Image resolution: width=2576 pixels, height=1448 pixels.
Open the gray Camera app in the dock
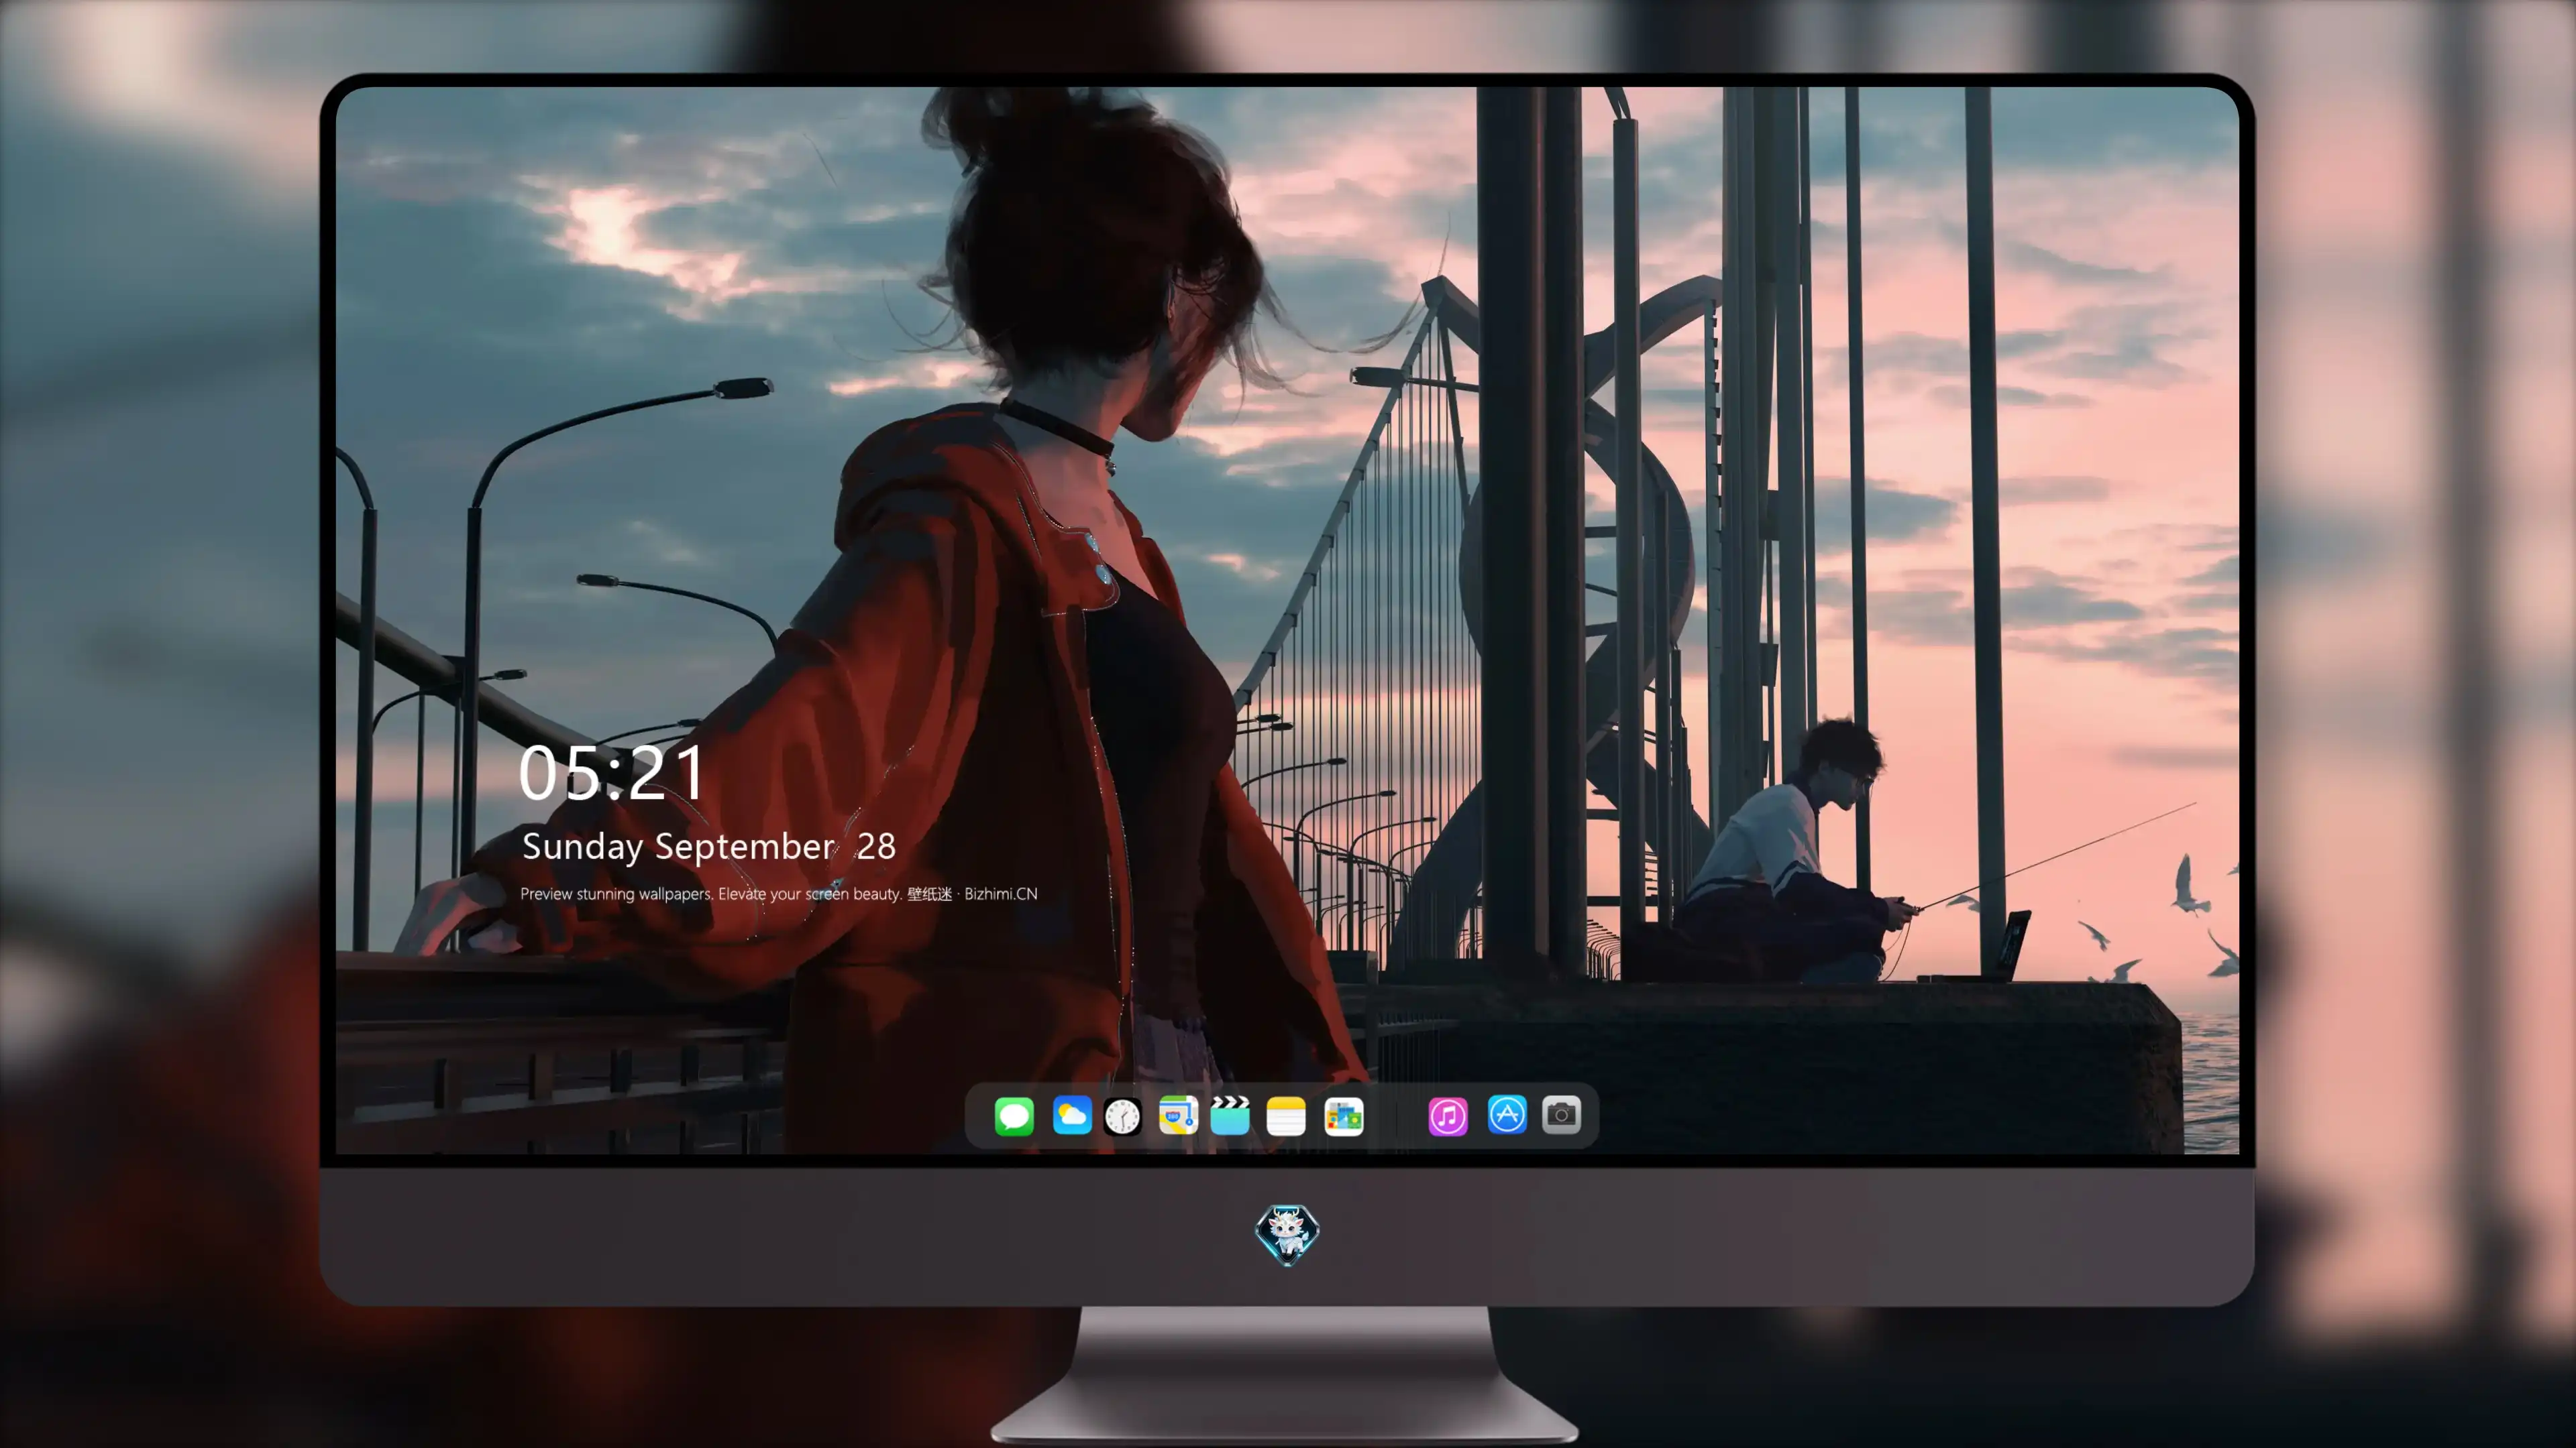click(1562, 1115)
